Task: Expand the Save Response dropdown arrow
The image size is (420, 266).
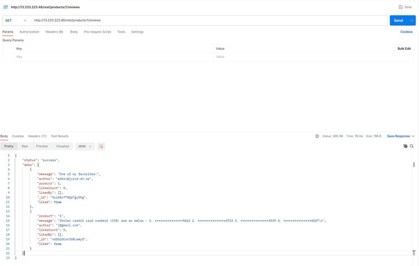Action: 413,136
